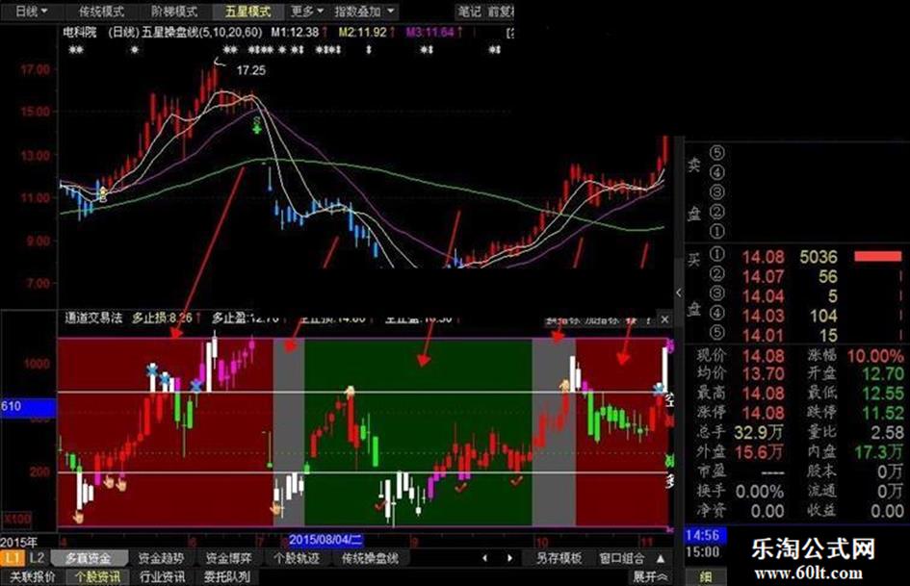Open 关联报价 tab

pyautogui.click(x=33, y=576)
